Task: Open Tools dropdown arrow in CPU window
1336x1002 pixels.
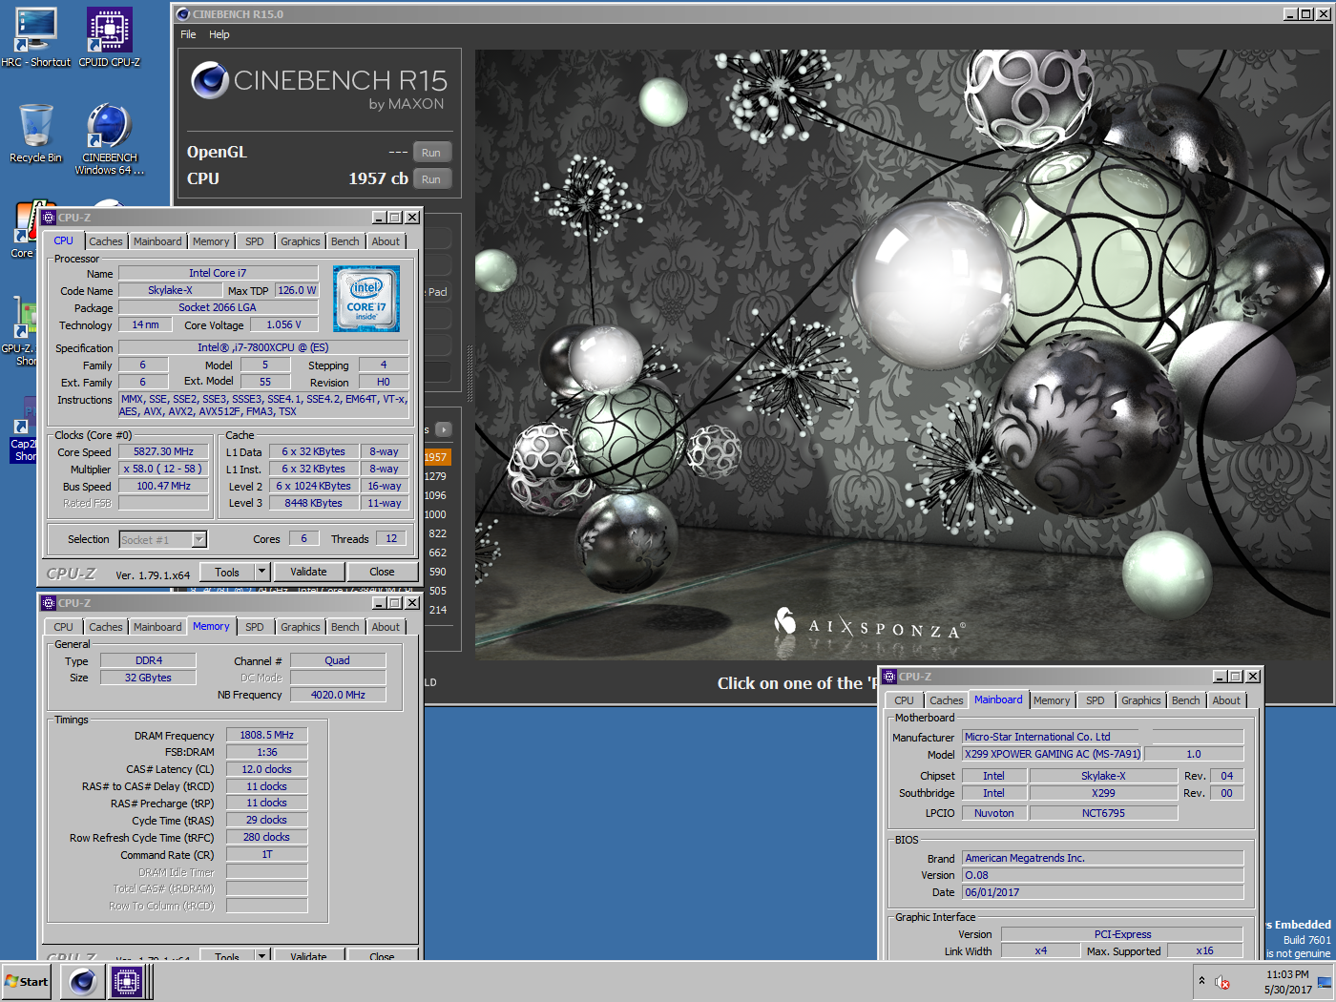Action: point(261,572)
